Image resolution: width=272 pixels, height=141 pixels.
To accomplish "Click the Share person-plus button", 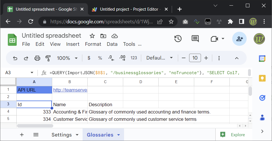I will 239,39.
